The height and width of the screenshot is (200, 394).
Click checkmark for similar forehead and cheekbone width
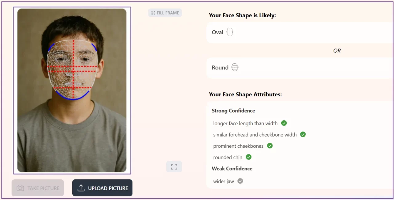click(x=303, y=134)
